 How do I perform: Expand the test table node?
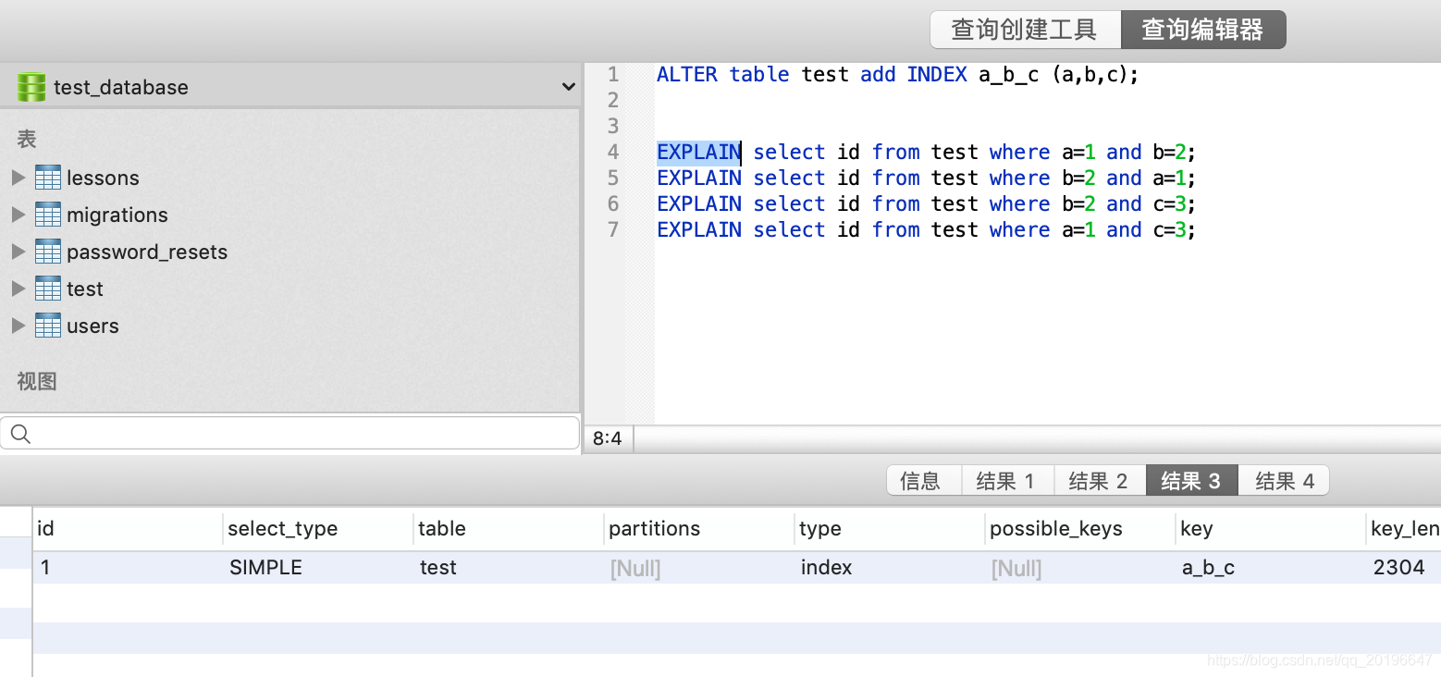pos(18,289)
